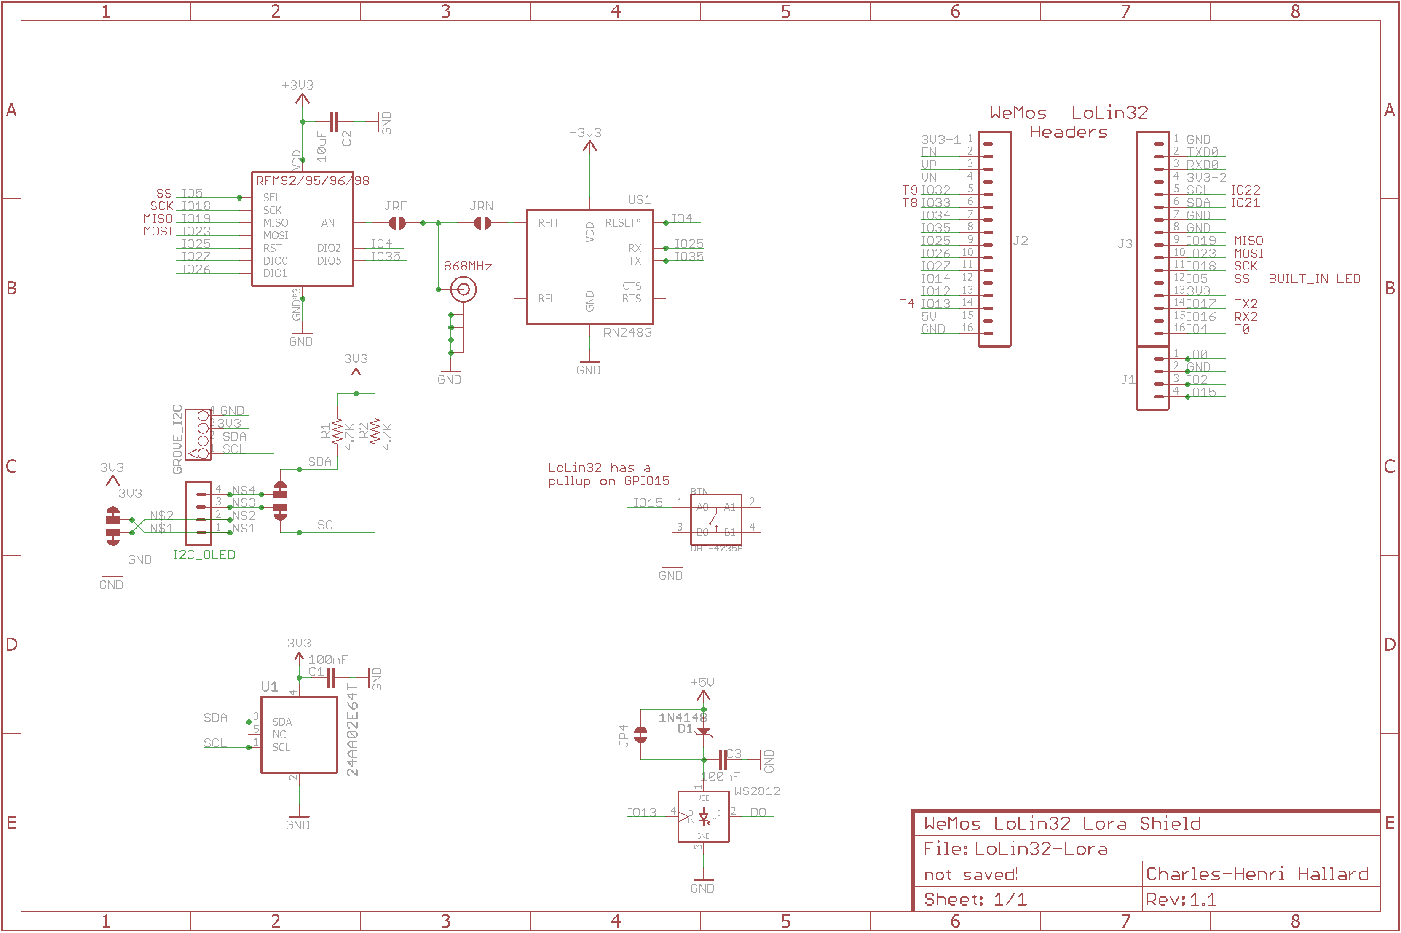1401x933 pixels.
Task: Click the GROVE_I2C connector symbol
Action: click(x=198, y=434)
